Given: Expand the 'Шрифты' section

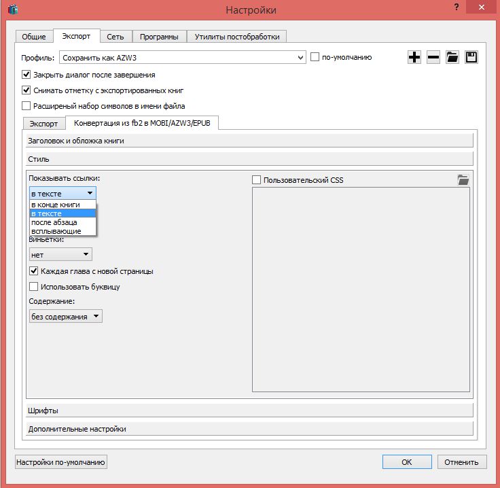Looking at the screenshot, I should coord(249,411).
